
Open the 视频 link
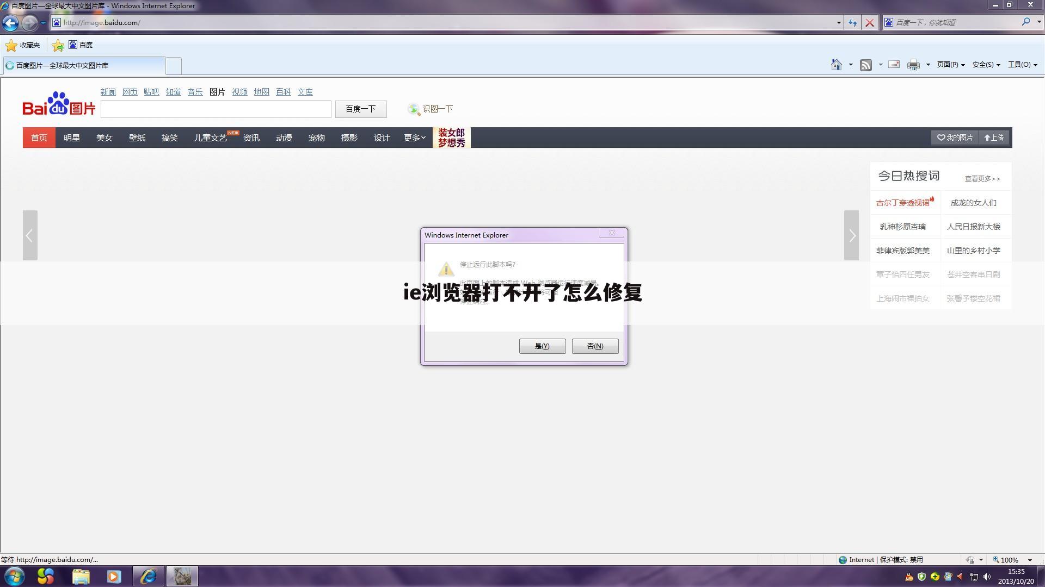pyautogui.click(x=239, y=92)
